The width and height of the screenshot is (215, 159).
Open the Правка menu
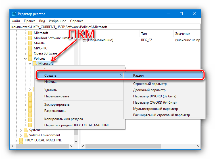point(30,21)
